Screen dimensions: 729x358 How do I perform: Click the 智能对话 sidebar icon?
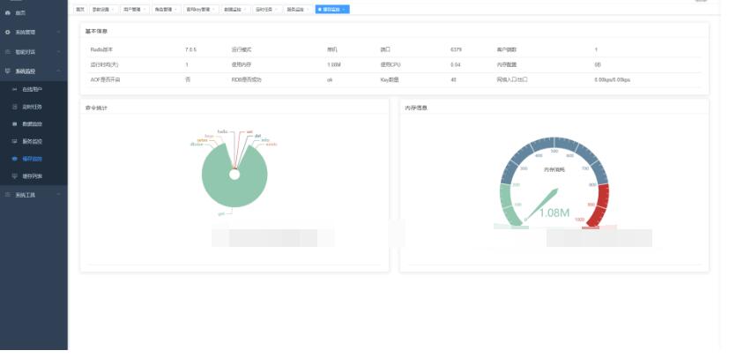(7, 52)
